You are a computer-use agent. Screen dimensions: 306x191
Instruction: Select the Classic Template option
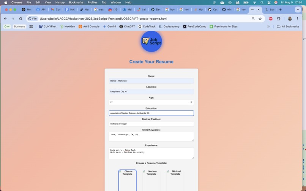pyautogui.click(x=128, y=180)
